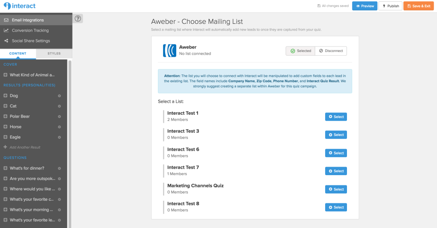The height and width of the screenshot is (228, 437).
Task: Expand the Eagle result plus icon
Action: 5,137
